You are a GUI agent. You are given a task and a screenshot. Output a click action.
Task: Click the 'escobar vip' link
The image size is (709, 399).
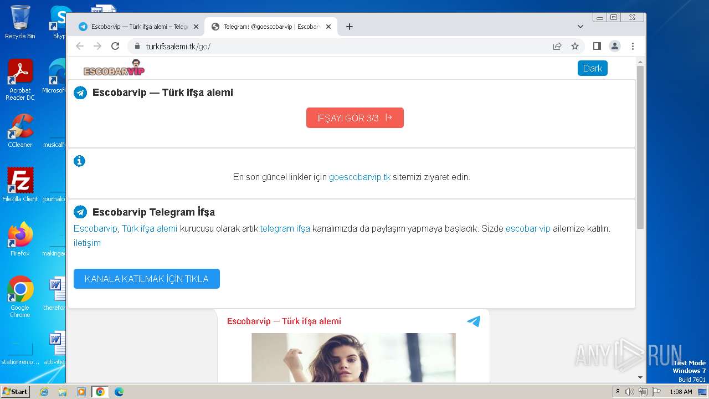(x=528, y=228)
